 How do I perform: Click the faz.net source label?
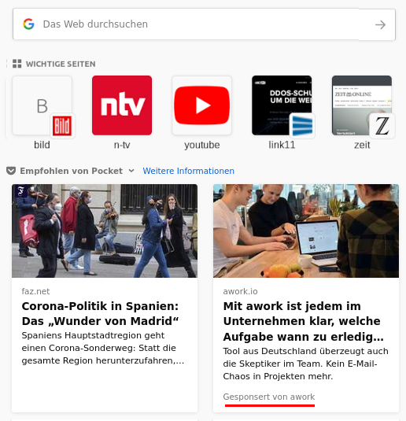(x=35, y=291)
